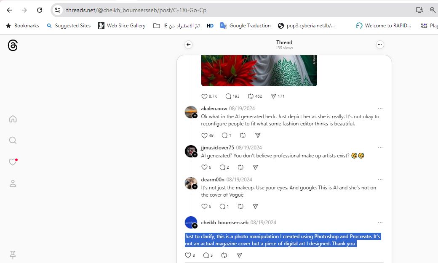Open the thread's more options menu
Image resolution: width=438 pixels, height=263 pixels.
379,45
